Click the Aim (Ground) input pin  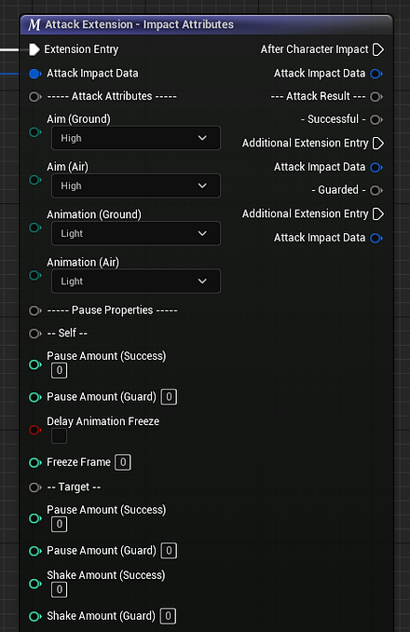(35, 132)
